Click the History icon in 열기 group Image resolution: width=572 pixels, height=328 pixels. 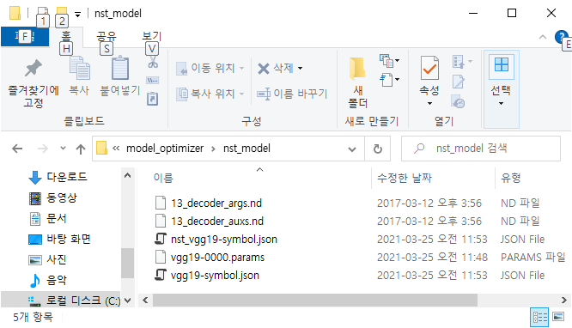click(x=458, y=101)
